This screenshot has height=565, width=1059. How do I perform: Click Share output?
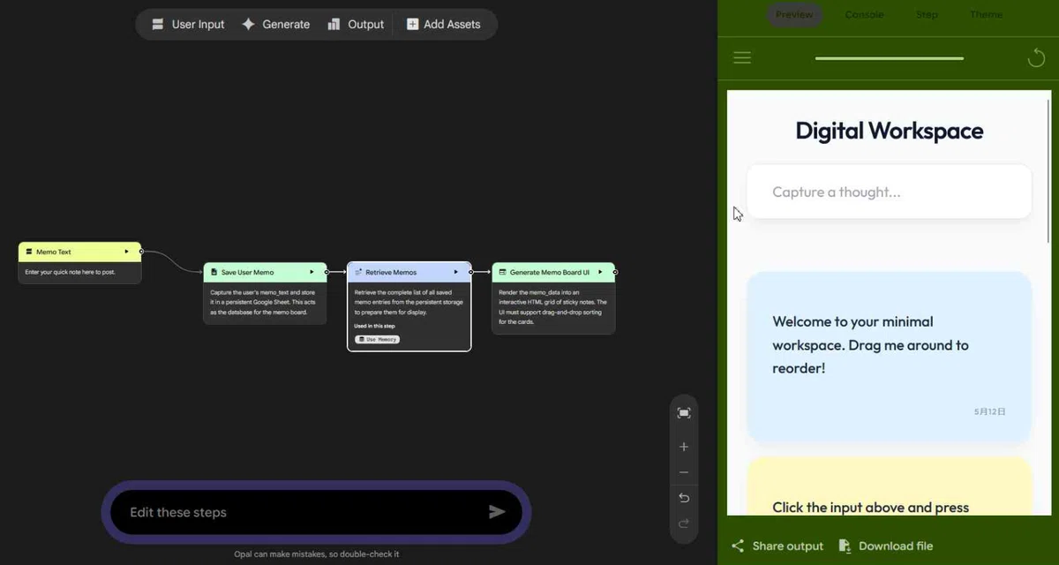point(777,546)
